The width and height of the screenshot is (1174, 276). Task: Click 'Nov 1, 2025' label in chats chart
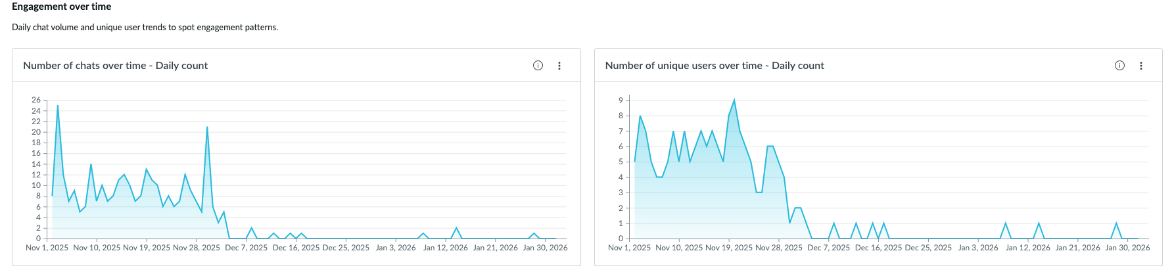tap(47, 248)
